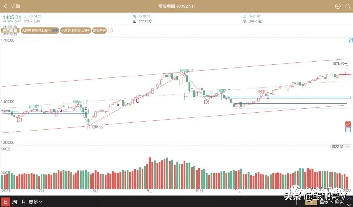Expand the 更多 period menu
The height and width of the screenshot is (207, 353).
tap(36, 202)
